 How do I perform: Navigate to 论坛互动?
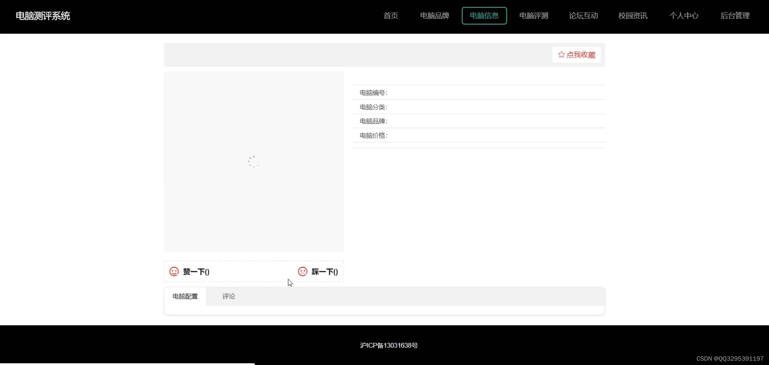(584, 16)
